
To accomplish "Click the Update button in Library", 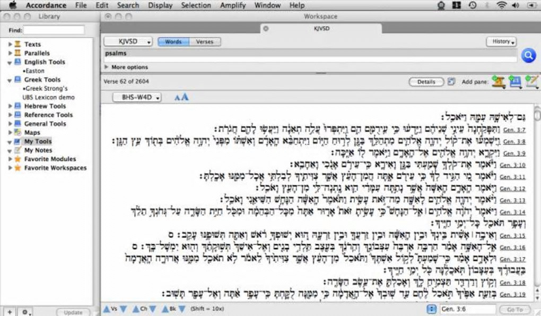I will [73, 312].
